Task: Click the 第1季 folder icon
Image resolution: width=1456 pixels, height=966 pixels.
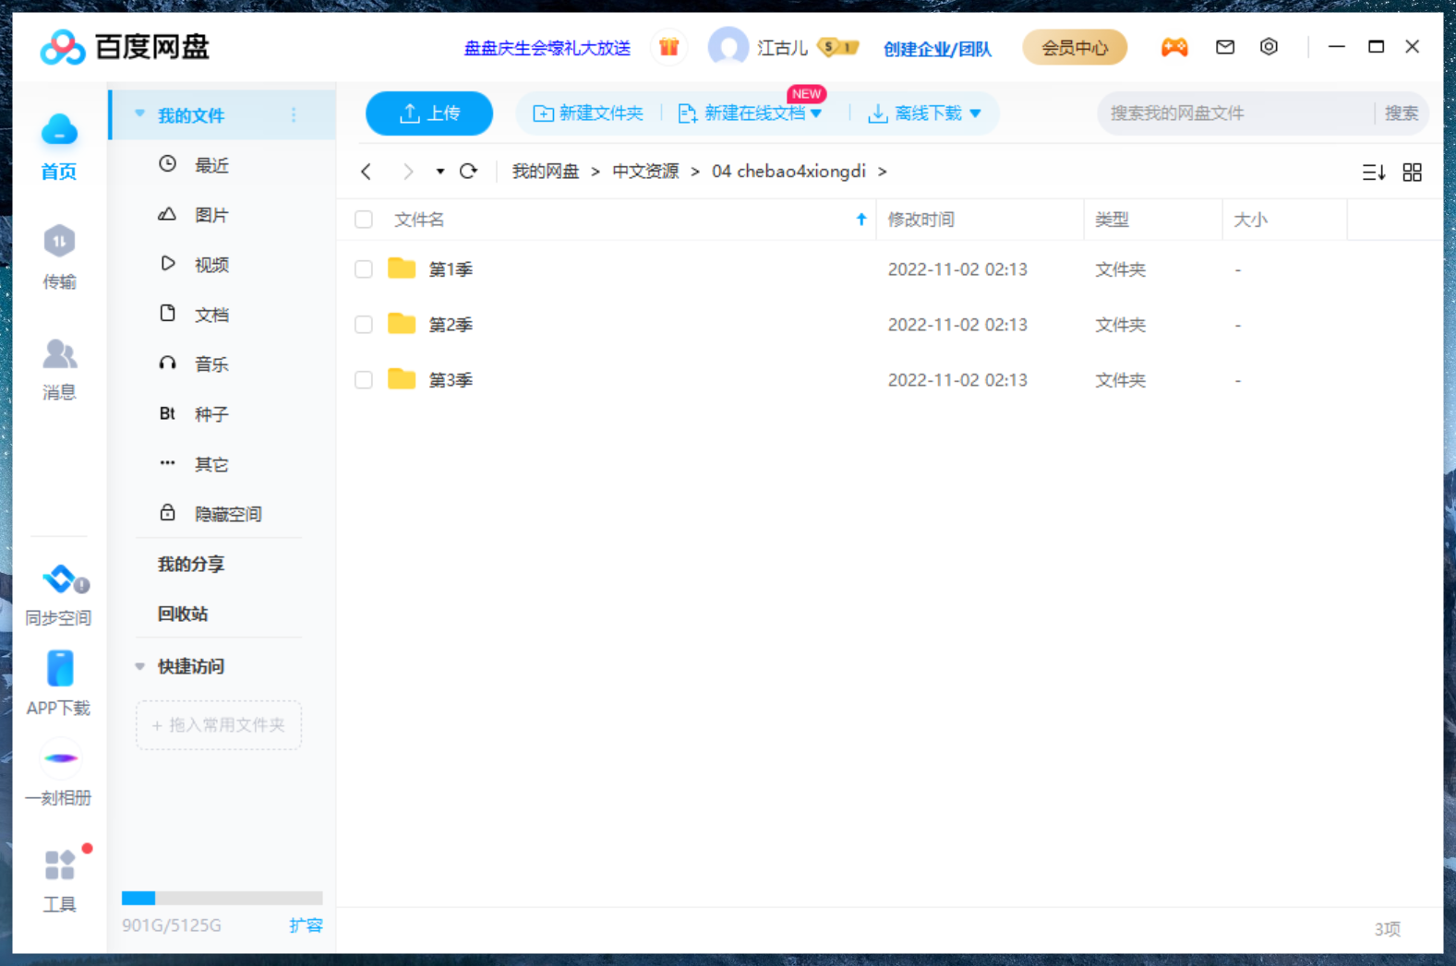Action: (402, 268)
